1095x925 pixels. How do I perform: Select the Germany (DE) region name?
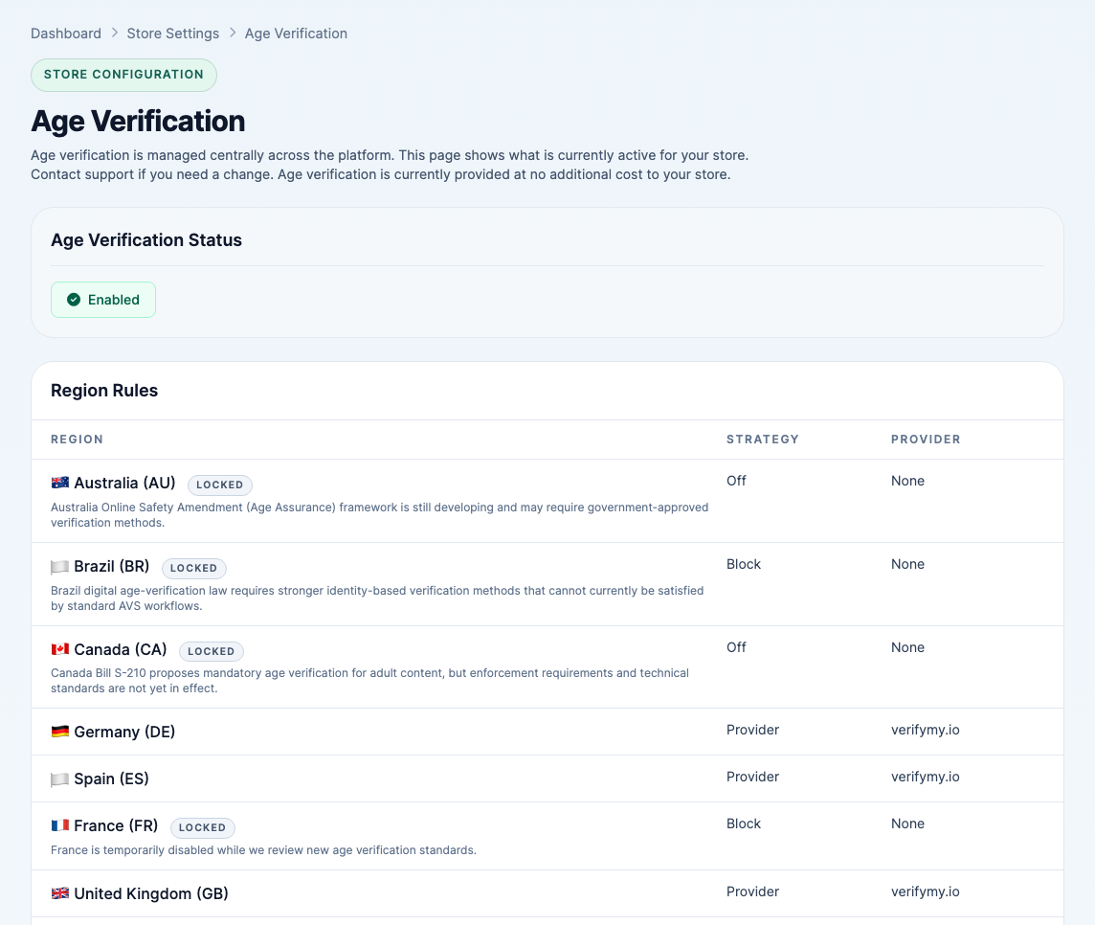point(124,732)
